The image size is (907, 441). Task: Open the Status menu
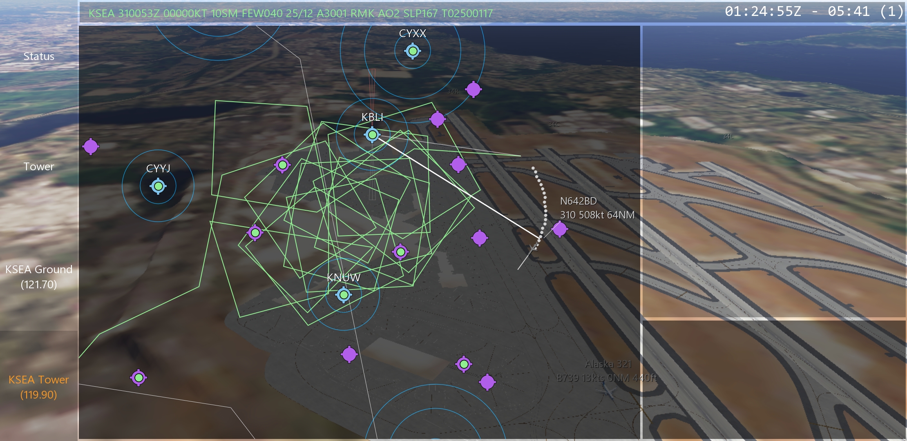coord(39,56)
